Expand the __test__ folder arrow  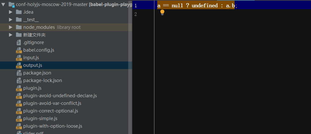[x=11, y=20]
